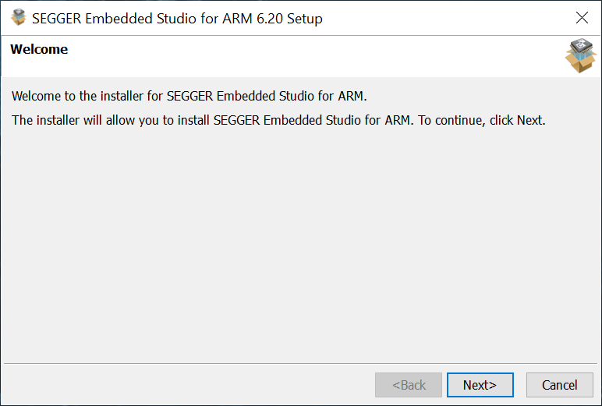Click the SEGGER installer icon in title bar
Screen dimensions: 602x406
(x=19, y=17)
